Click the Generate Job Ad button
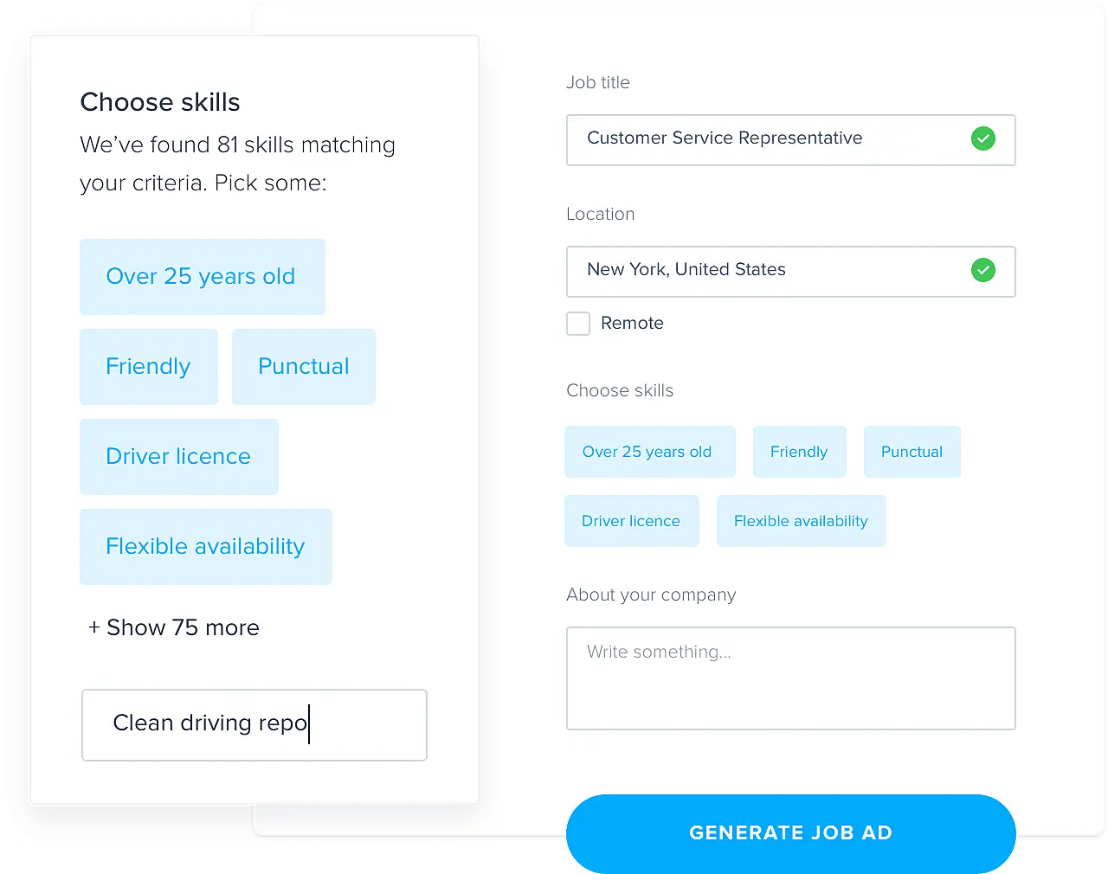 [x=790, y=832]
